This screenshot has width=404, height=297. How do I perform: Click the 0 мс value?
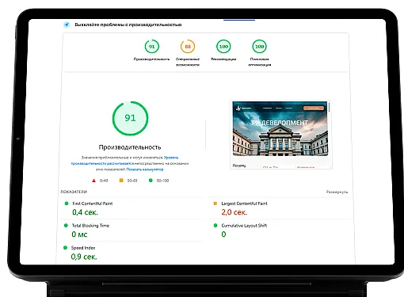(79, 234)
